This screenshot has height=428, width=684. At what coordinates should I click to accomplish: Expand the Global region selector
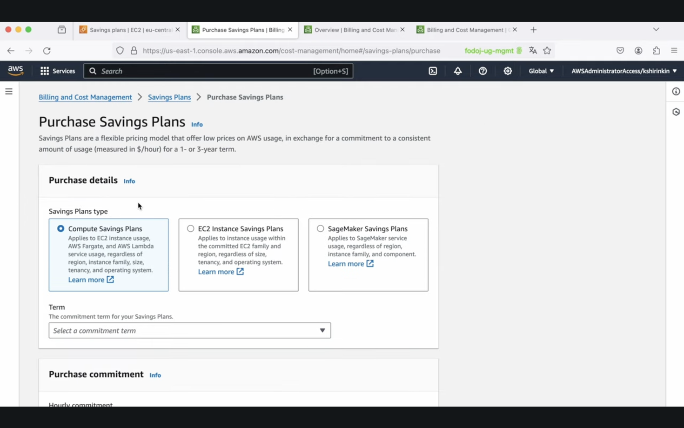tap(541, 71)
